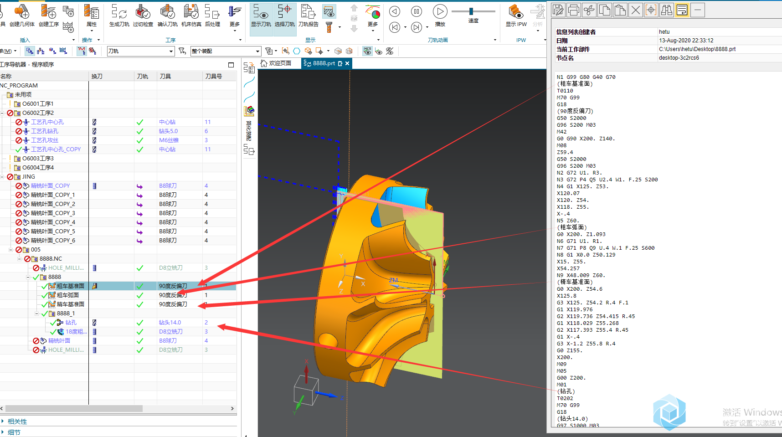Toggle word wrap in information window
Image resolution: width=782 pixels, height=437 pixels.
tap(682, 10)
